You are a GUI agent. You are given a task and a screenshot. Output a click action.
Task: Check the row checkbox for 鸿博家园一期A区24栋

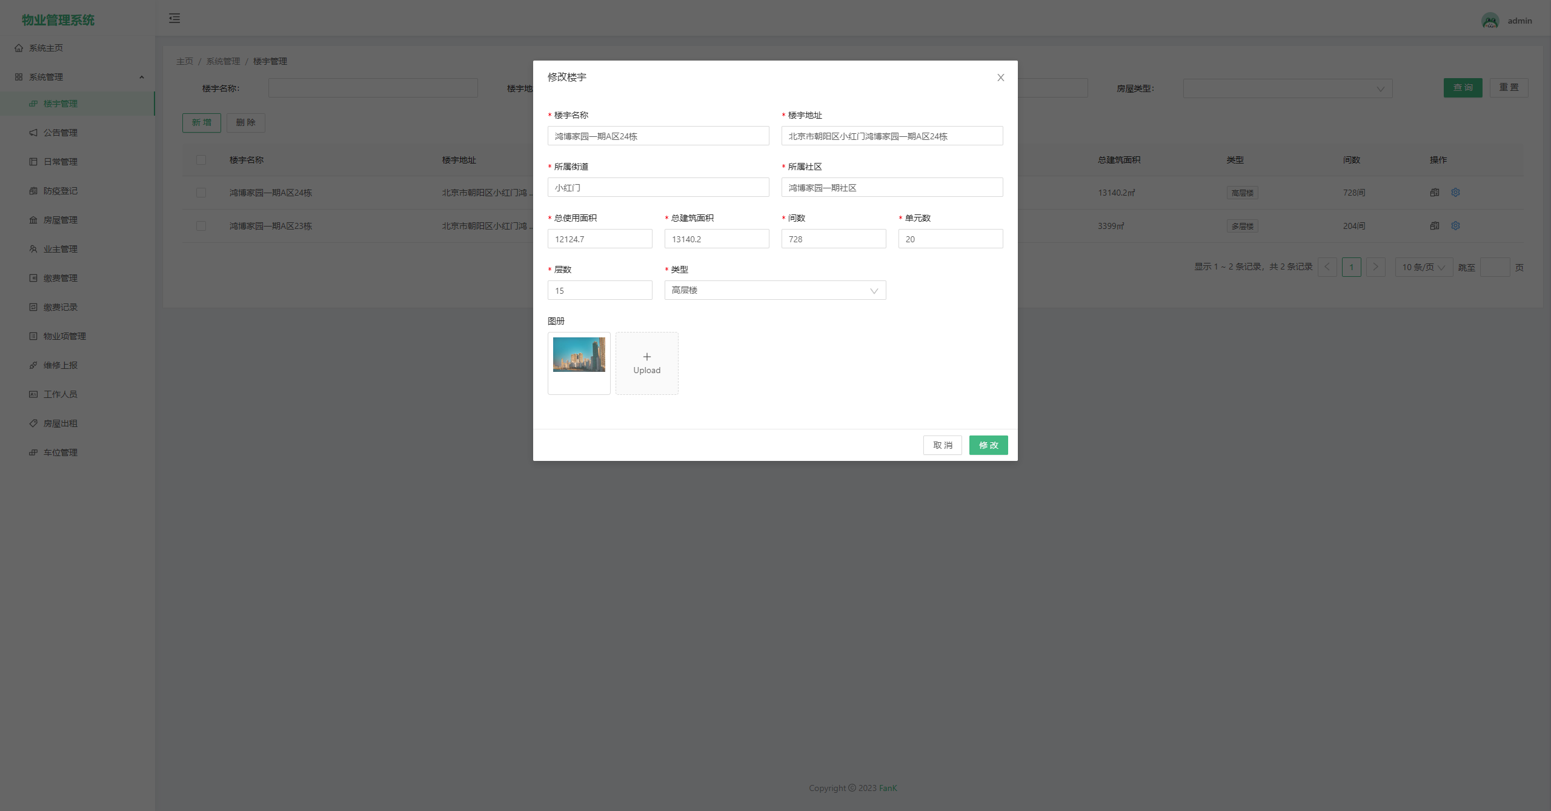[x=201, y=193]
